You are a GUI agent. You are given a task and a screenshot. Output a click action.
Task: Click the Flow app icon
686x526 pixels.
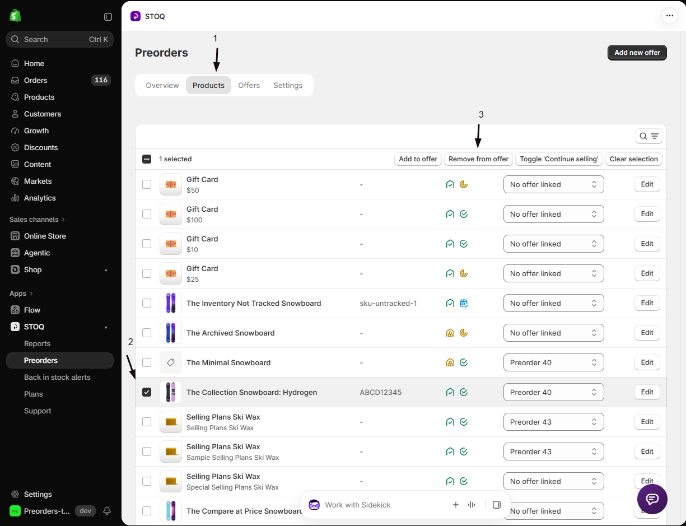pos(15,310)
